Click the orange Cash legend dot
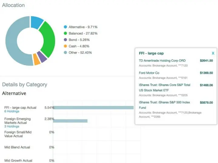Screen dimensions: 218x163 65,46
